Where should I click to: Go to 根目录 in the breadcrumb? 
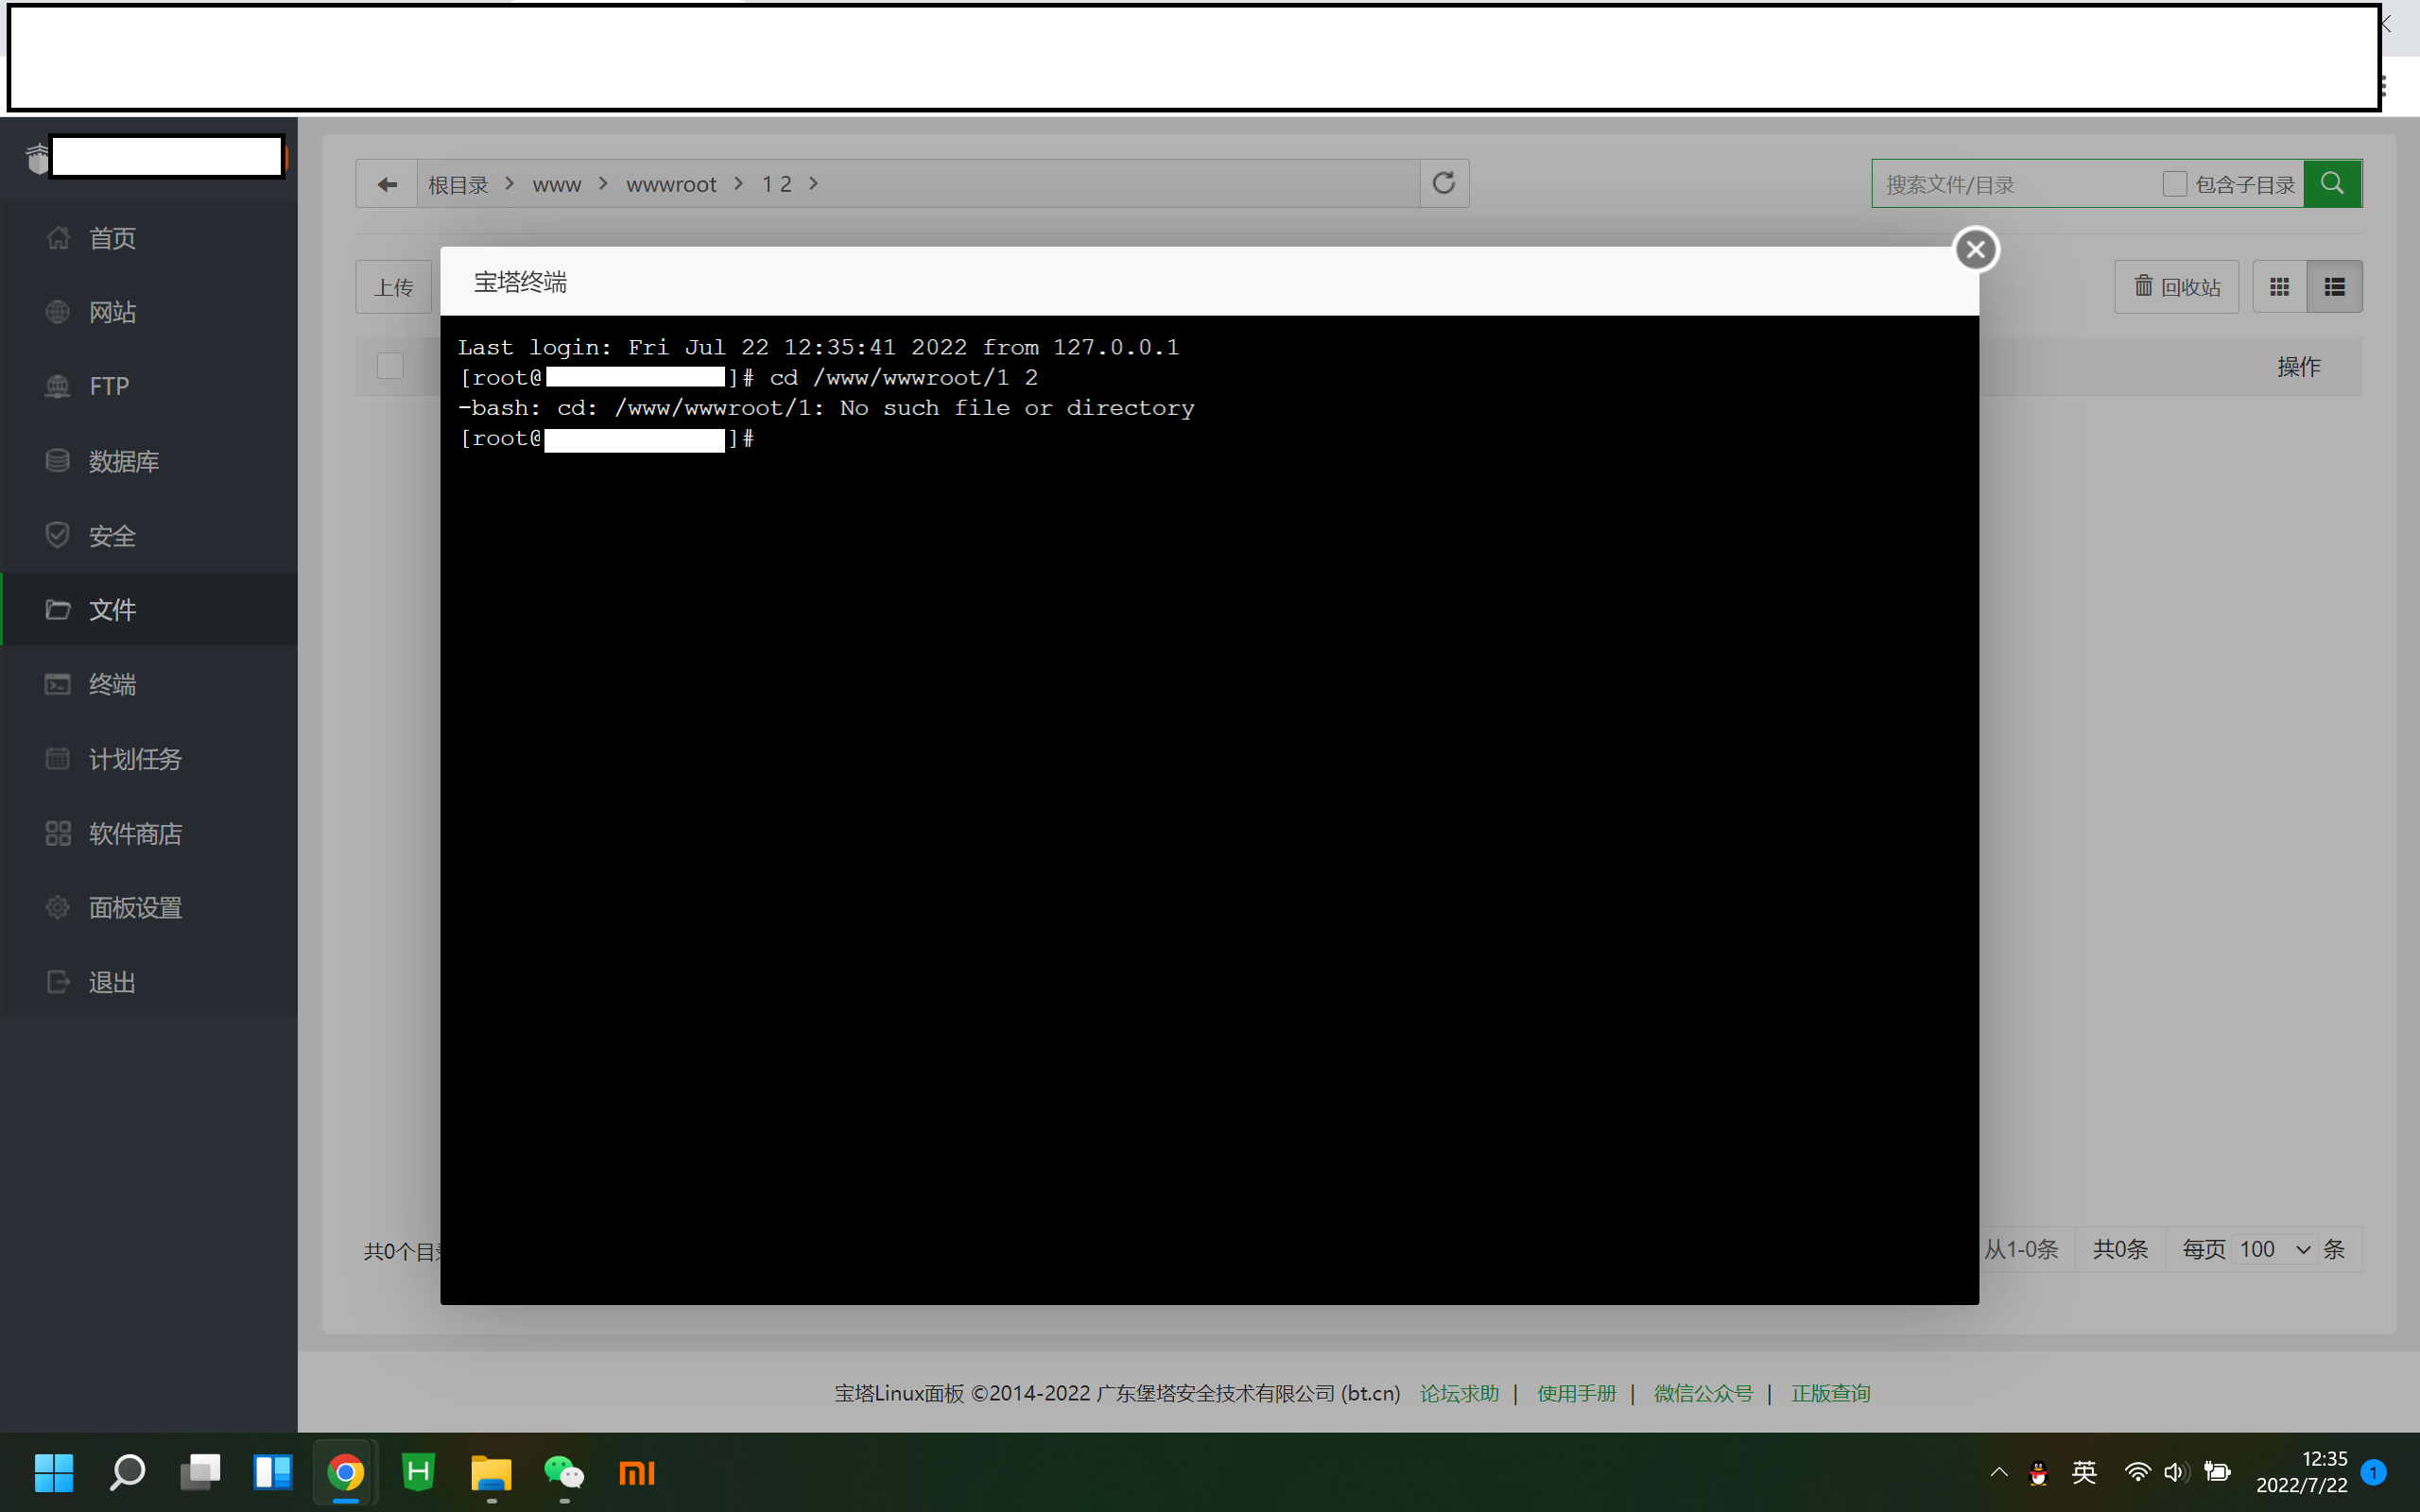click(x=458, y=184)
